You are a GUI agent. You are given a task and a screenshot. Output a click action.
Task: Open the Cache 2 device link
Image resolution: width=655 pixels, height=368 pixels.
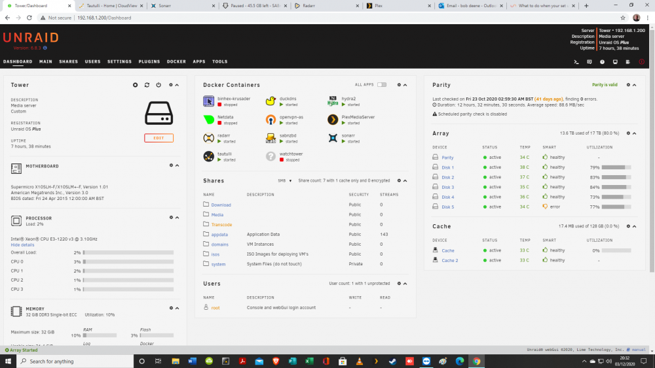pos(450,260)
